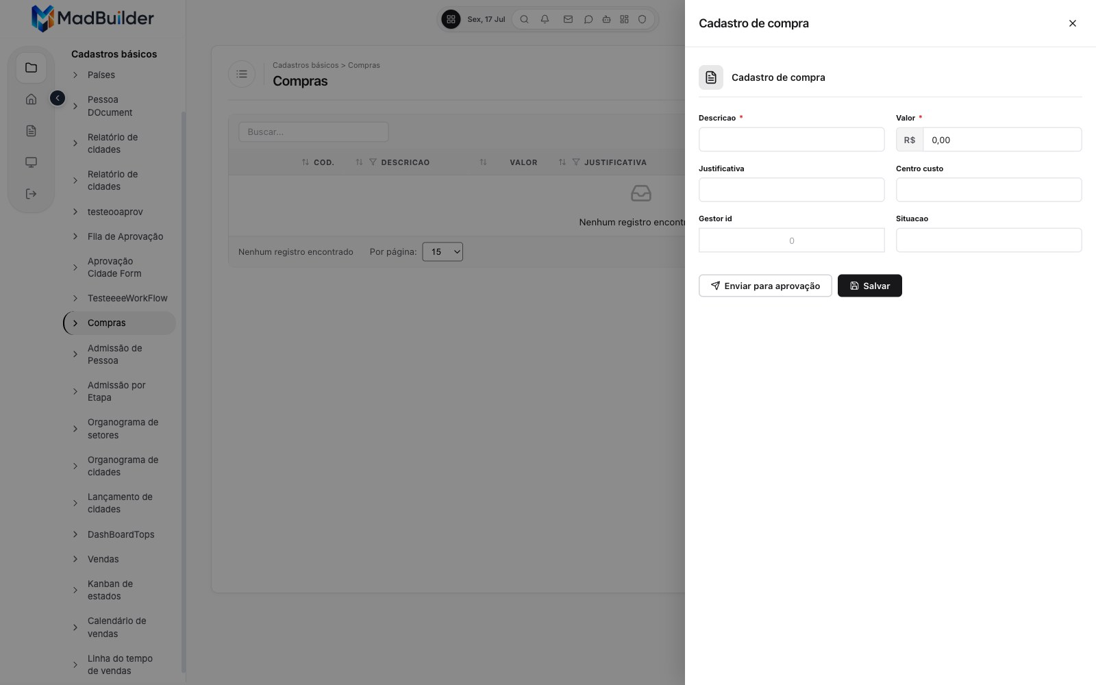Click the document icon beside Cadastro de compra heading

click(711, 77)
